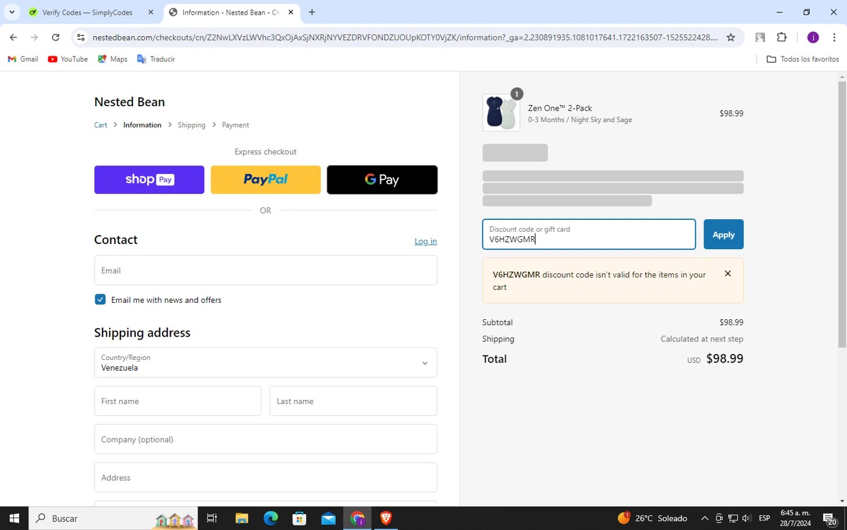Click the page vertical scrollbar
The height and width of the screenshot is (530, 847).
point(842,215)
